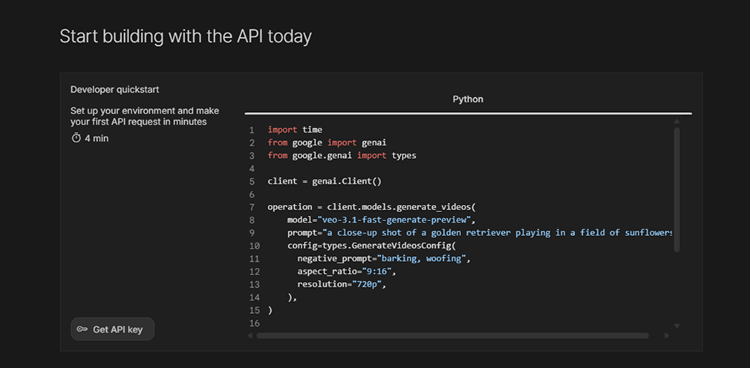Image resolution: width=750 pixels, height=368 pixels.
Task: Click the 'from google.genai import types' line
Action: pos(342,155)
